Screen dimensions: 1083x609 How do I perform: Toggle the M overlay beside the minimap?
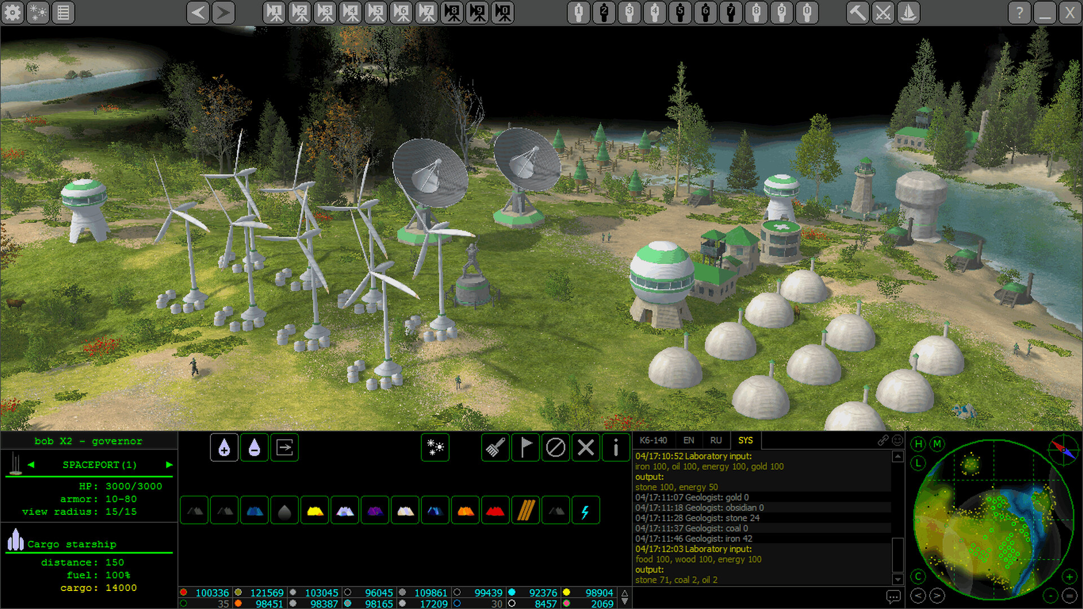937,445
